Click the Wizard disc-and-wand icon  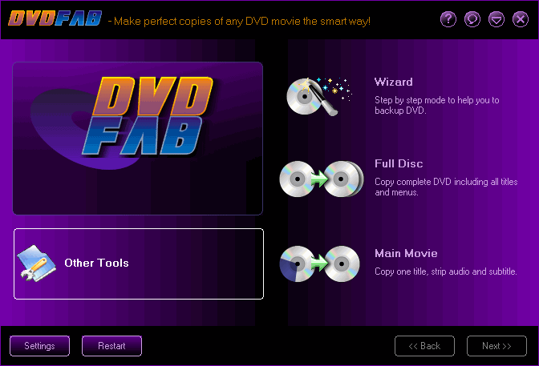tap(319, 96)
